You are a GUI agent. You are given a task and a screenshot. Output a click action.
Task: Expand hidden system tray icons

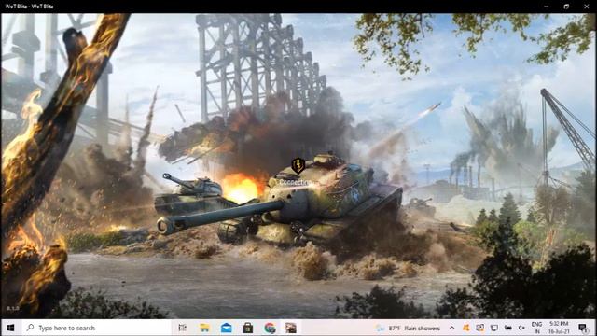click(451, 328)
